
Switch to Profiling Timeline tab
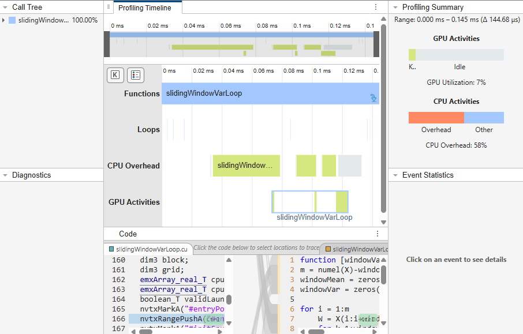pos(145,8)
